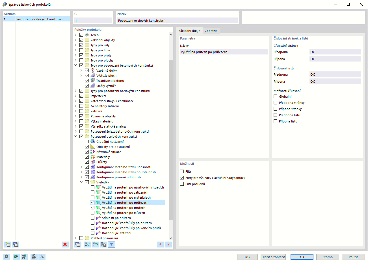Collapse Typy pro posouzení betonových konstrukcí
Viewport: 368px width, 263px height.
(x=76, y=65)
